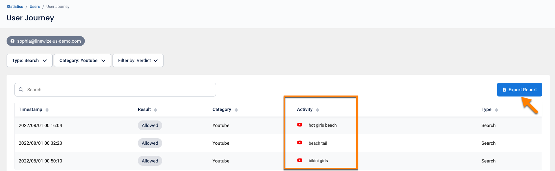Click YouTube icon beside 'bikini girls'
The width and height of the screenshot is (555, 171).
click(300, 160)
